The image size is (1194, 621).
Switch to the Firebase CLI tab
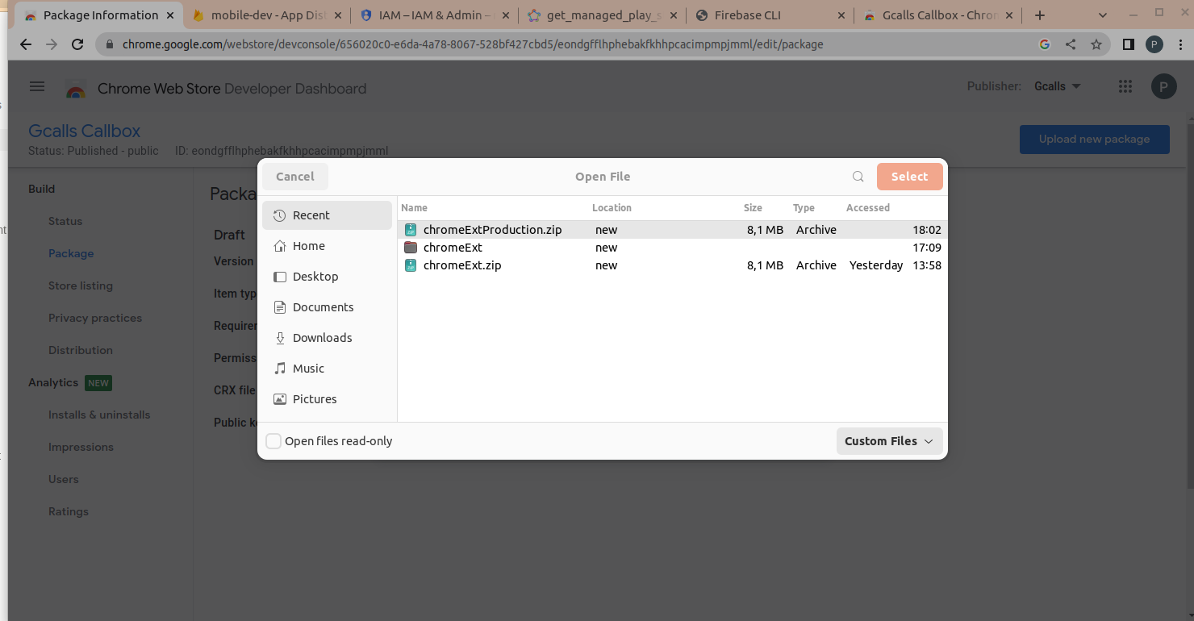pyautogui.click(x=747, y=15)
